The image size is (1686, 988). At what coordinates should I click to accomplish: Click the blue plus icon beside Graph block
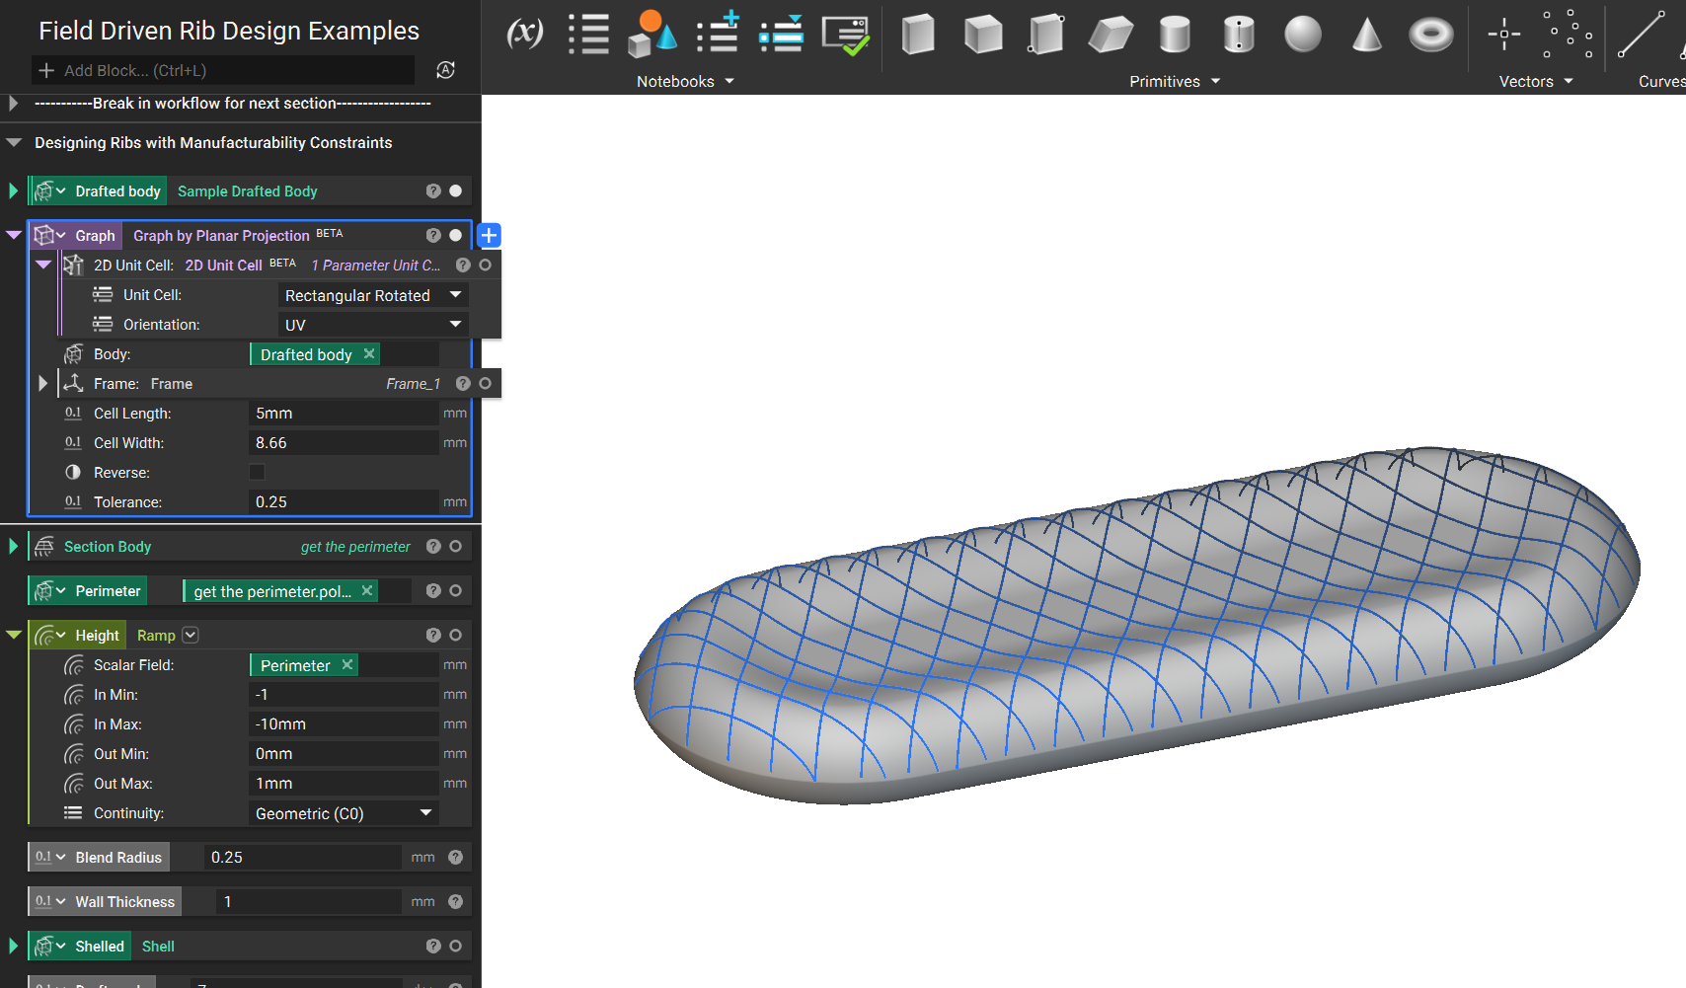(489, 236)
